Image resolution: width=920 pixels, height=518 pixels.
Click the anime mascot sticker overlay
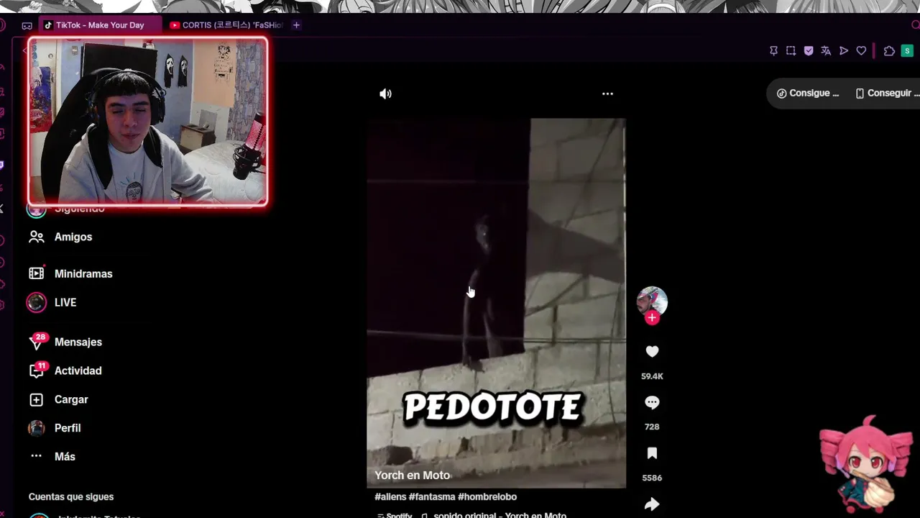(866, 464)
